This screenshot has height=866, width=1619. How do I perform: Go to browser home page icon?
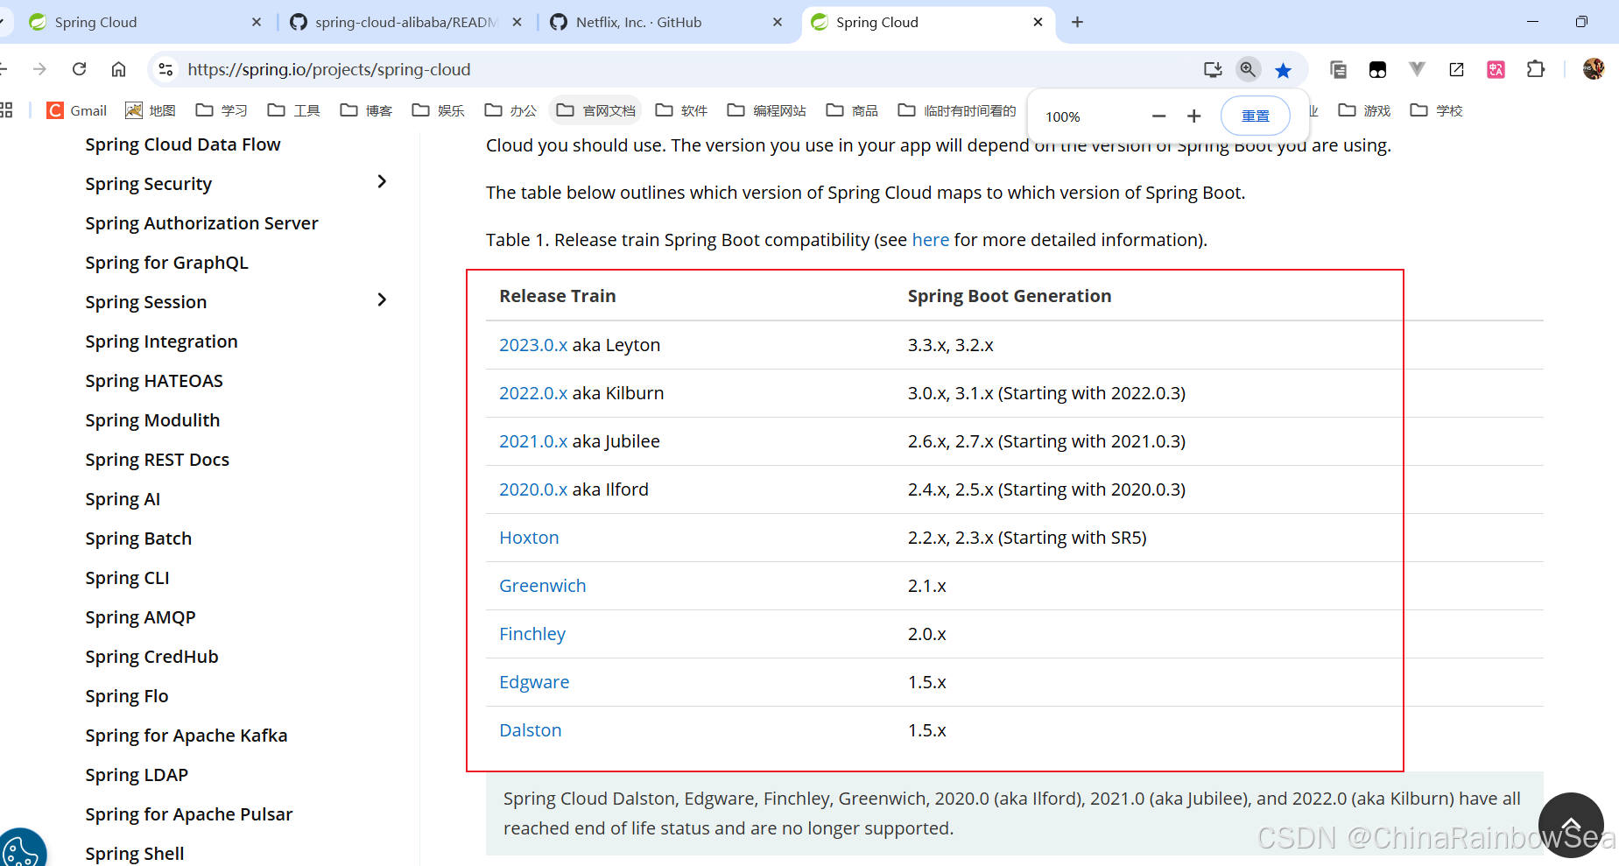pos(119,69)
